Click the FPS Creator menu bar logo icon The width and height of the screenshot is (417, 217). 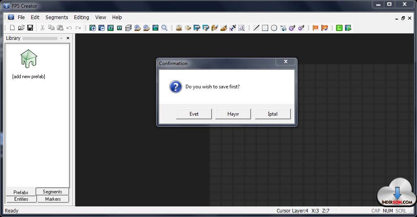tap(11, 17)
